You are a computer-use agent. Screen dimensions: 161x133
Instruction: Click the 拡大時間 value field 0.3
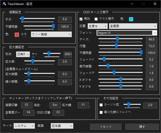[x=65, y=74]
